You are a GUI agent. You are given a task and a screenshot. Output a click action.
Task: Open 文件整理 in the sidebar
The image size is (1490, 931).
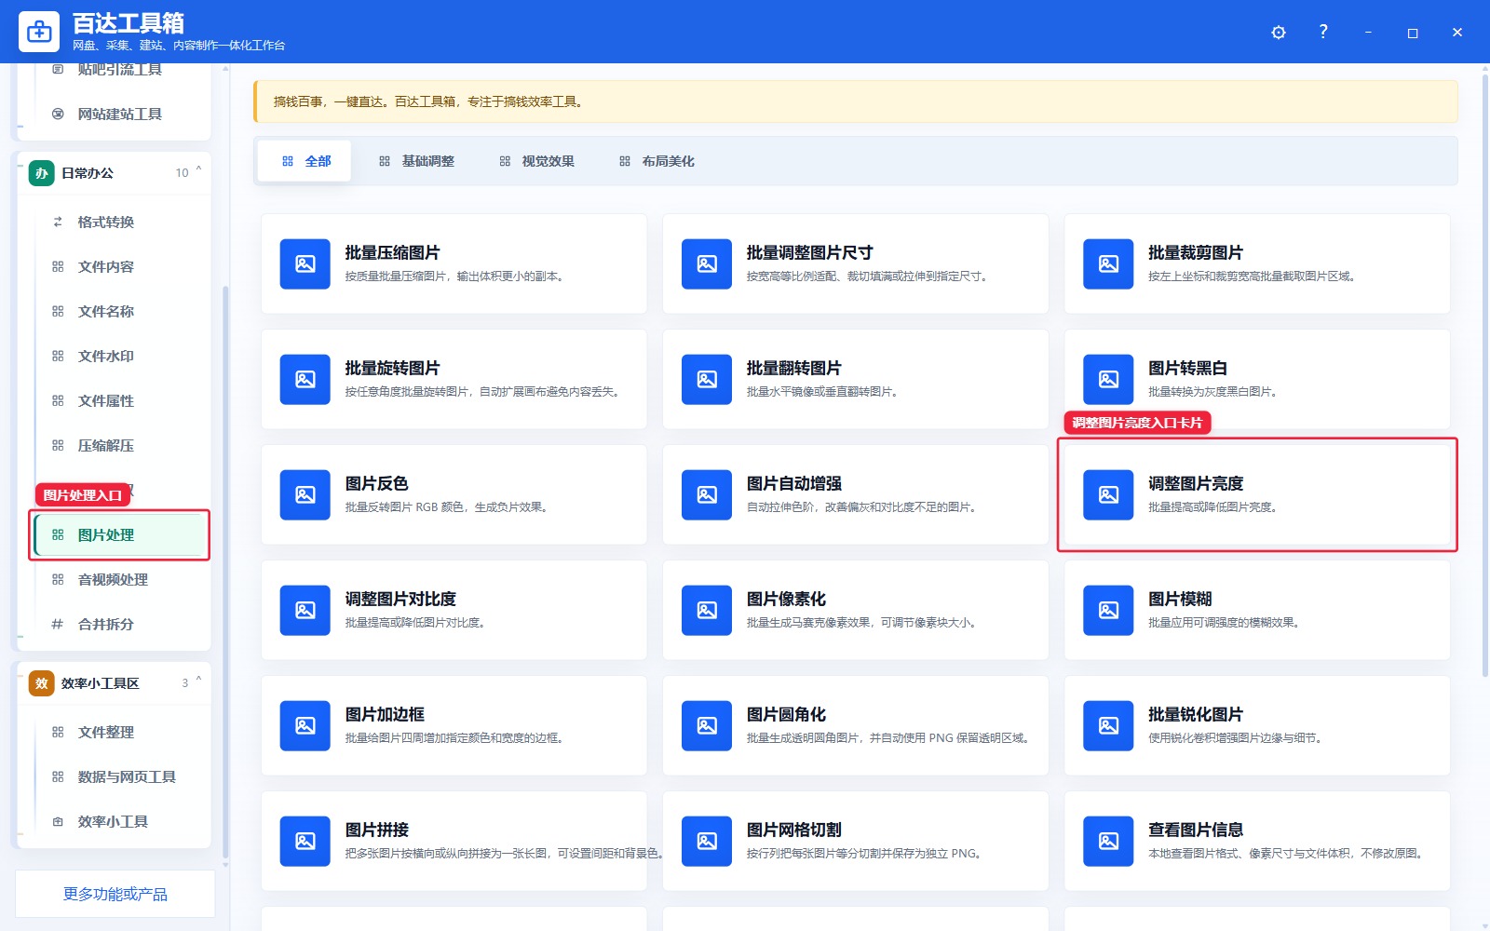tap(120, 732)
